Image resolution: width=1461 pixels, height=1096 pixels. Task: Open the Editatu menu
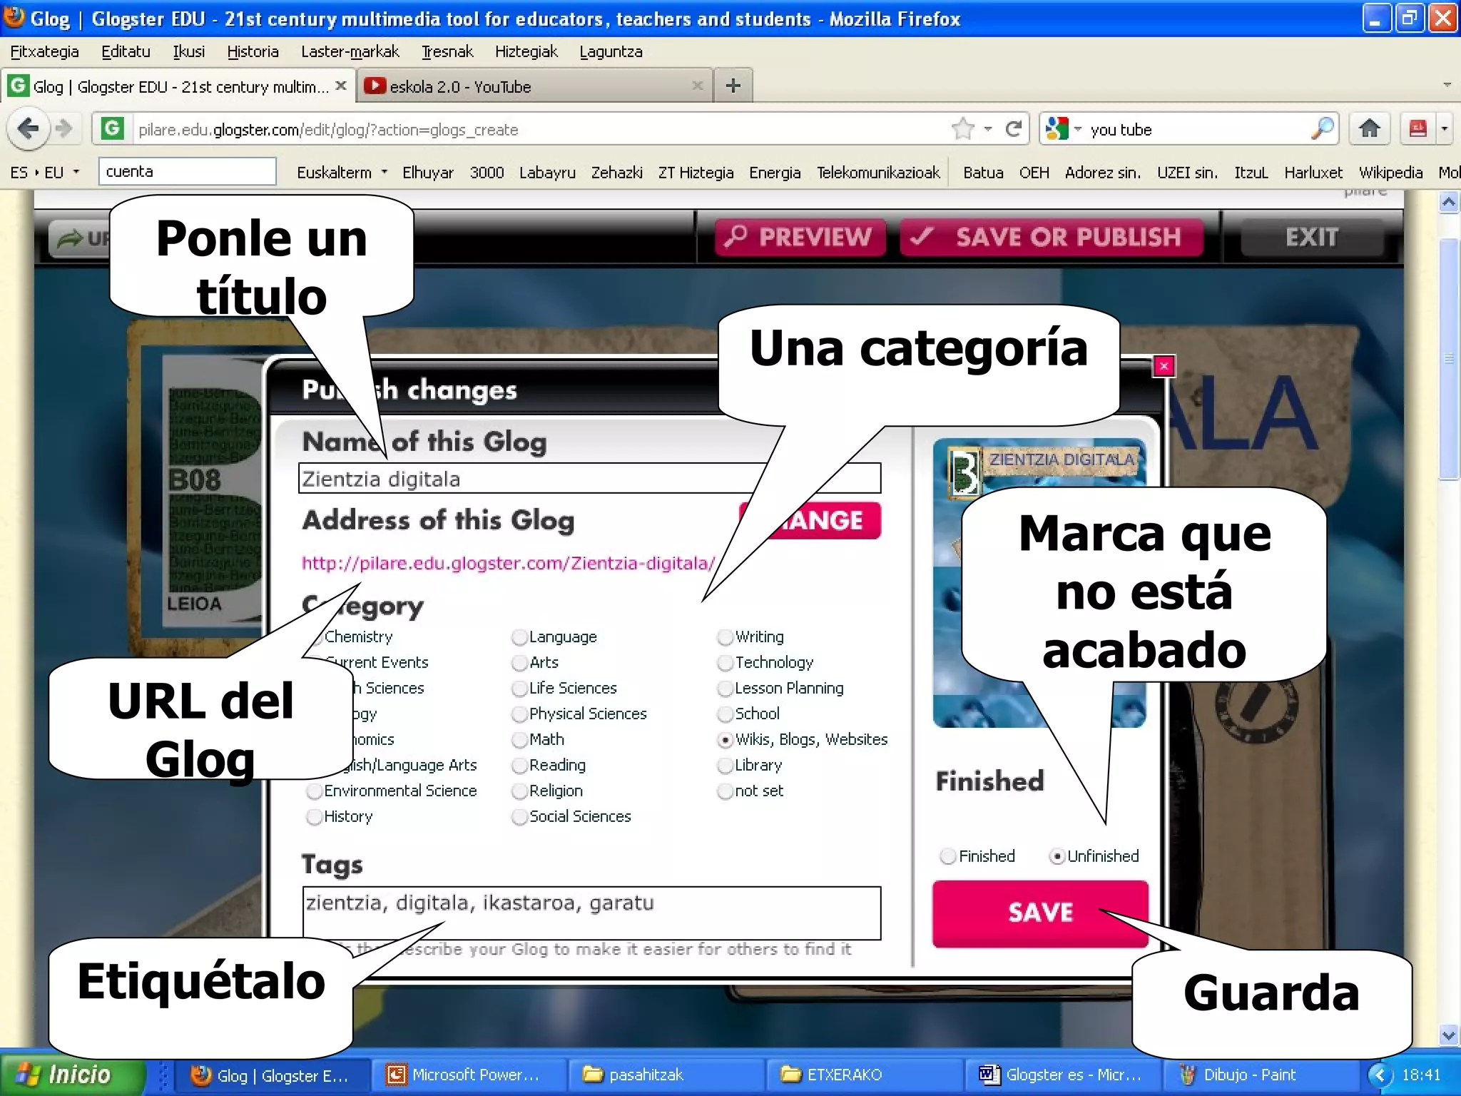point(126,51)
